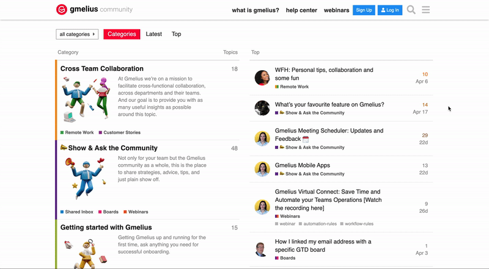489x269 pixels.
Task: Open the Boards subcategory under Show & Ask
Action: tap(108, 212)
